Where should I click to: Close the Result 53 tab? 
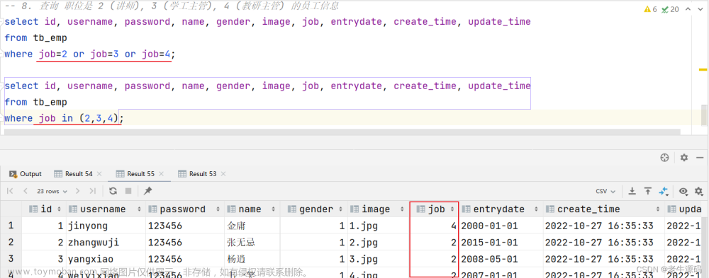(223, 174)
